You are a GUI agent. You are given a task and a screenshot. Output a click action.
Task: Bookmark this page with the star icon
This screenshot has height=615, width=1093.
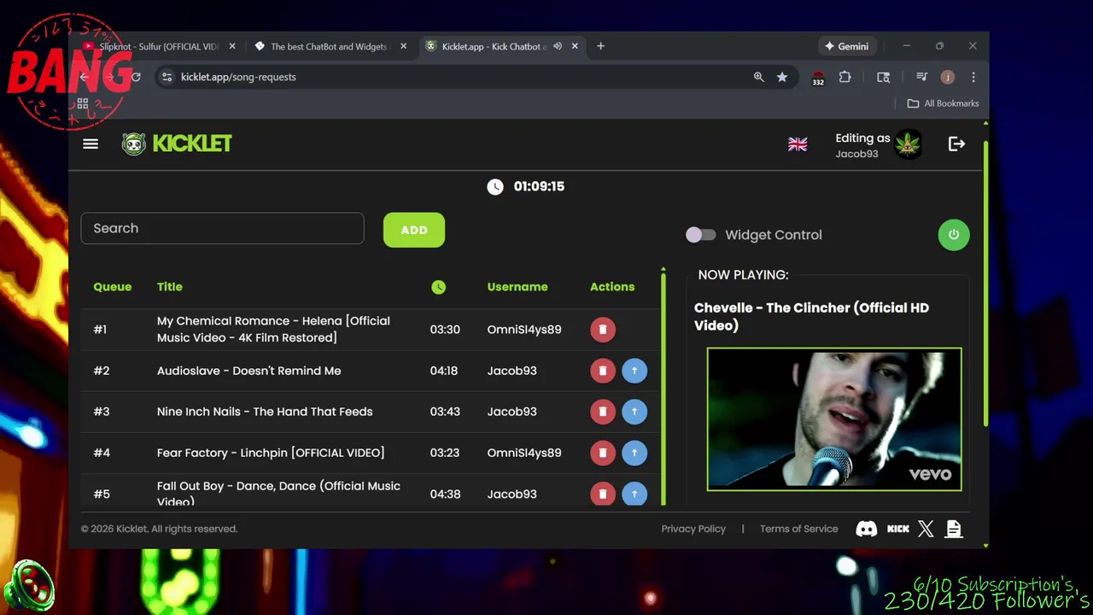tap(782, 77)
